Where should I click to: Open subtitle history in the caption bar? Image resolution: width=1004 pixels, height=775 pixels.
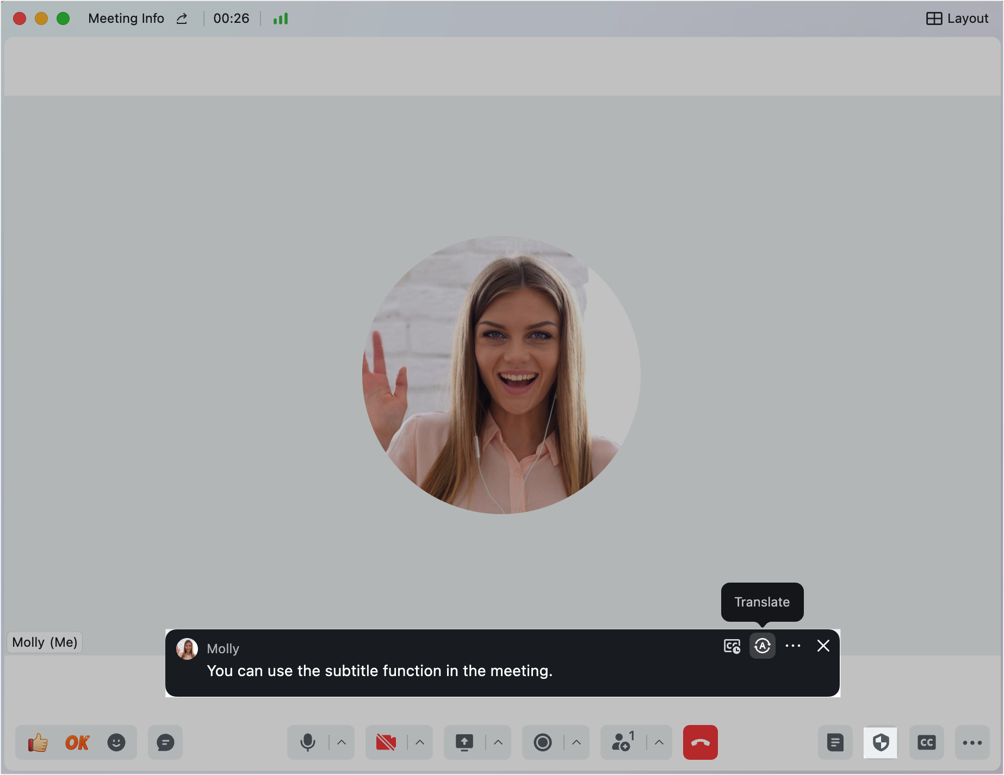pos(732,646)
